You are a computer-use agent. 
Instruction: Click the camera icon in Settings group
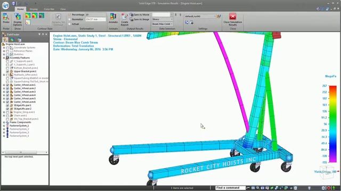(x=192, y=22)
